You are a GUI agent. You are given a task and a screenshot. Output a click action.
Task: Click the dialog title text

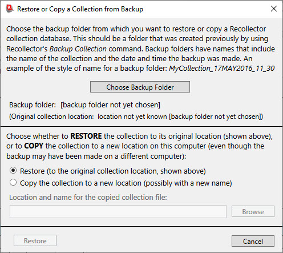tap(80, 9)
